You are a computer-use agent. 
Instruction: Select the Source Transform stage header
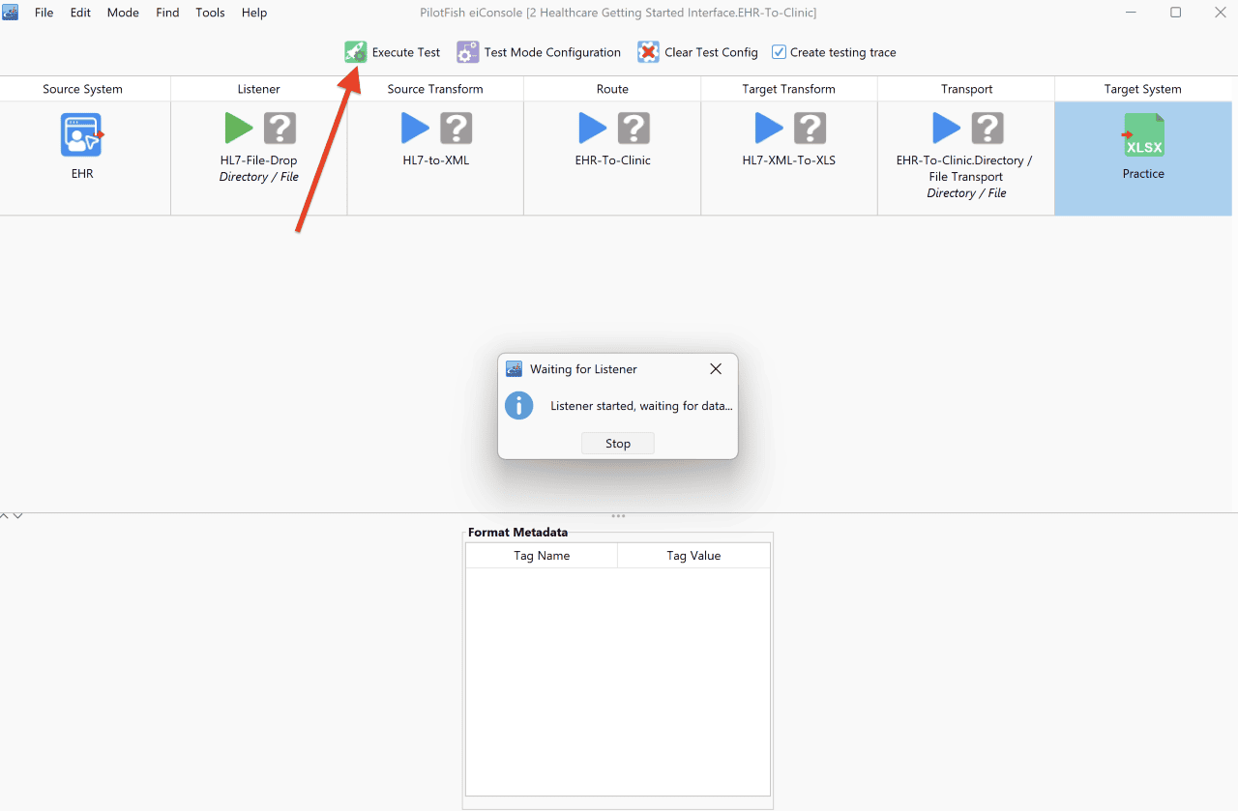(x=435, y=89)
